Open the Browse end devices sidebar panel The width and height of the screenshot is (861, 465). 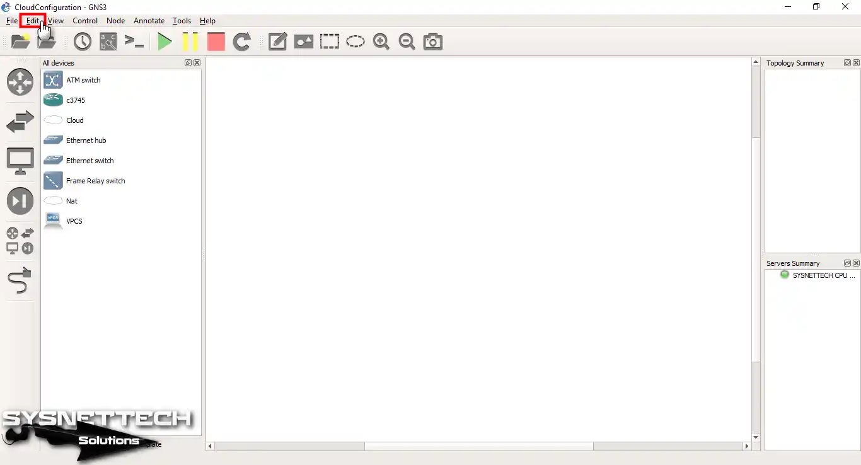(x=20, y=161)
